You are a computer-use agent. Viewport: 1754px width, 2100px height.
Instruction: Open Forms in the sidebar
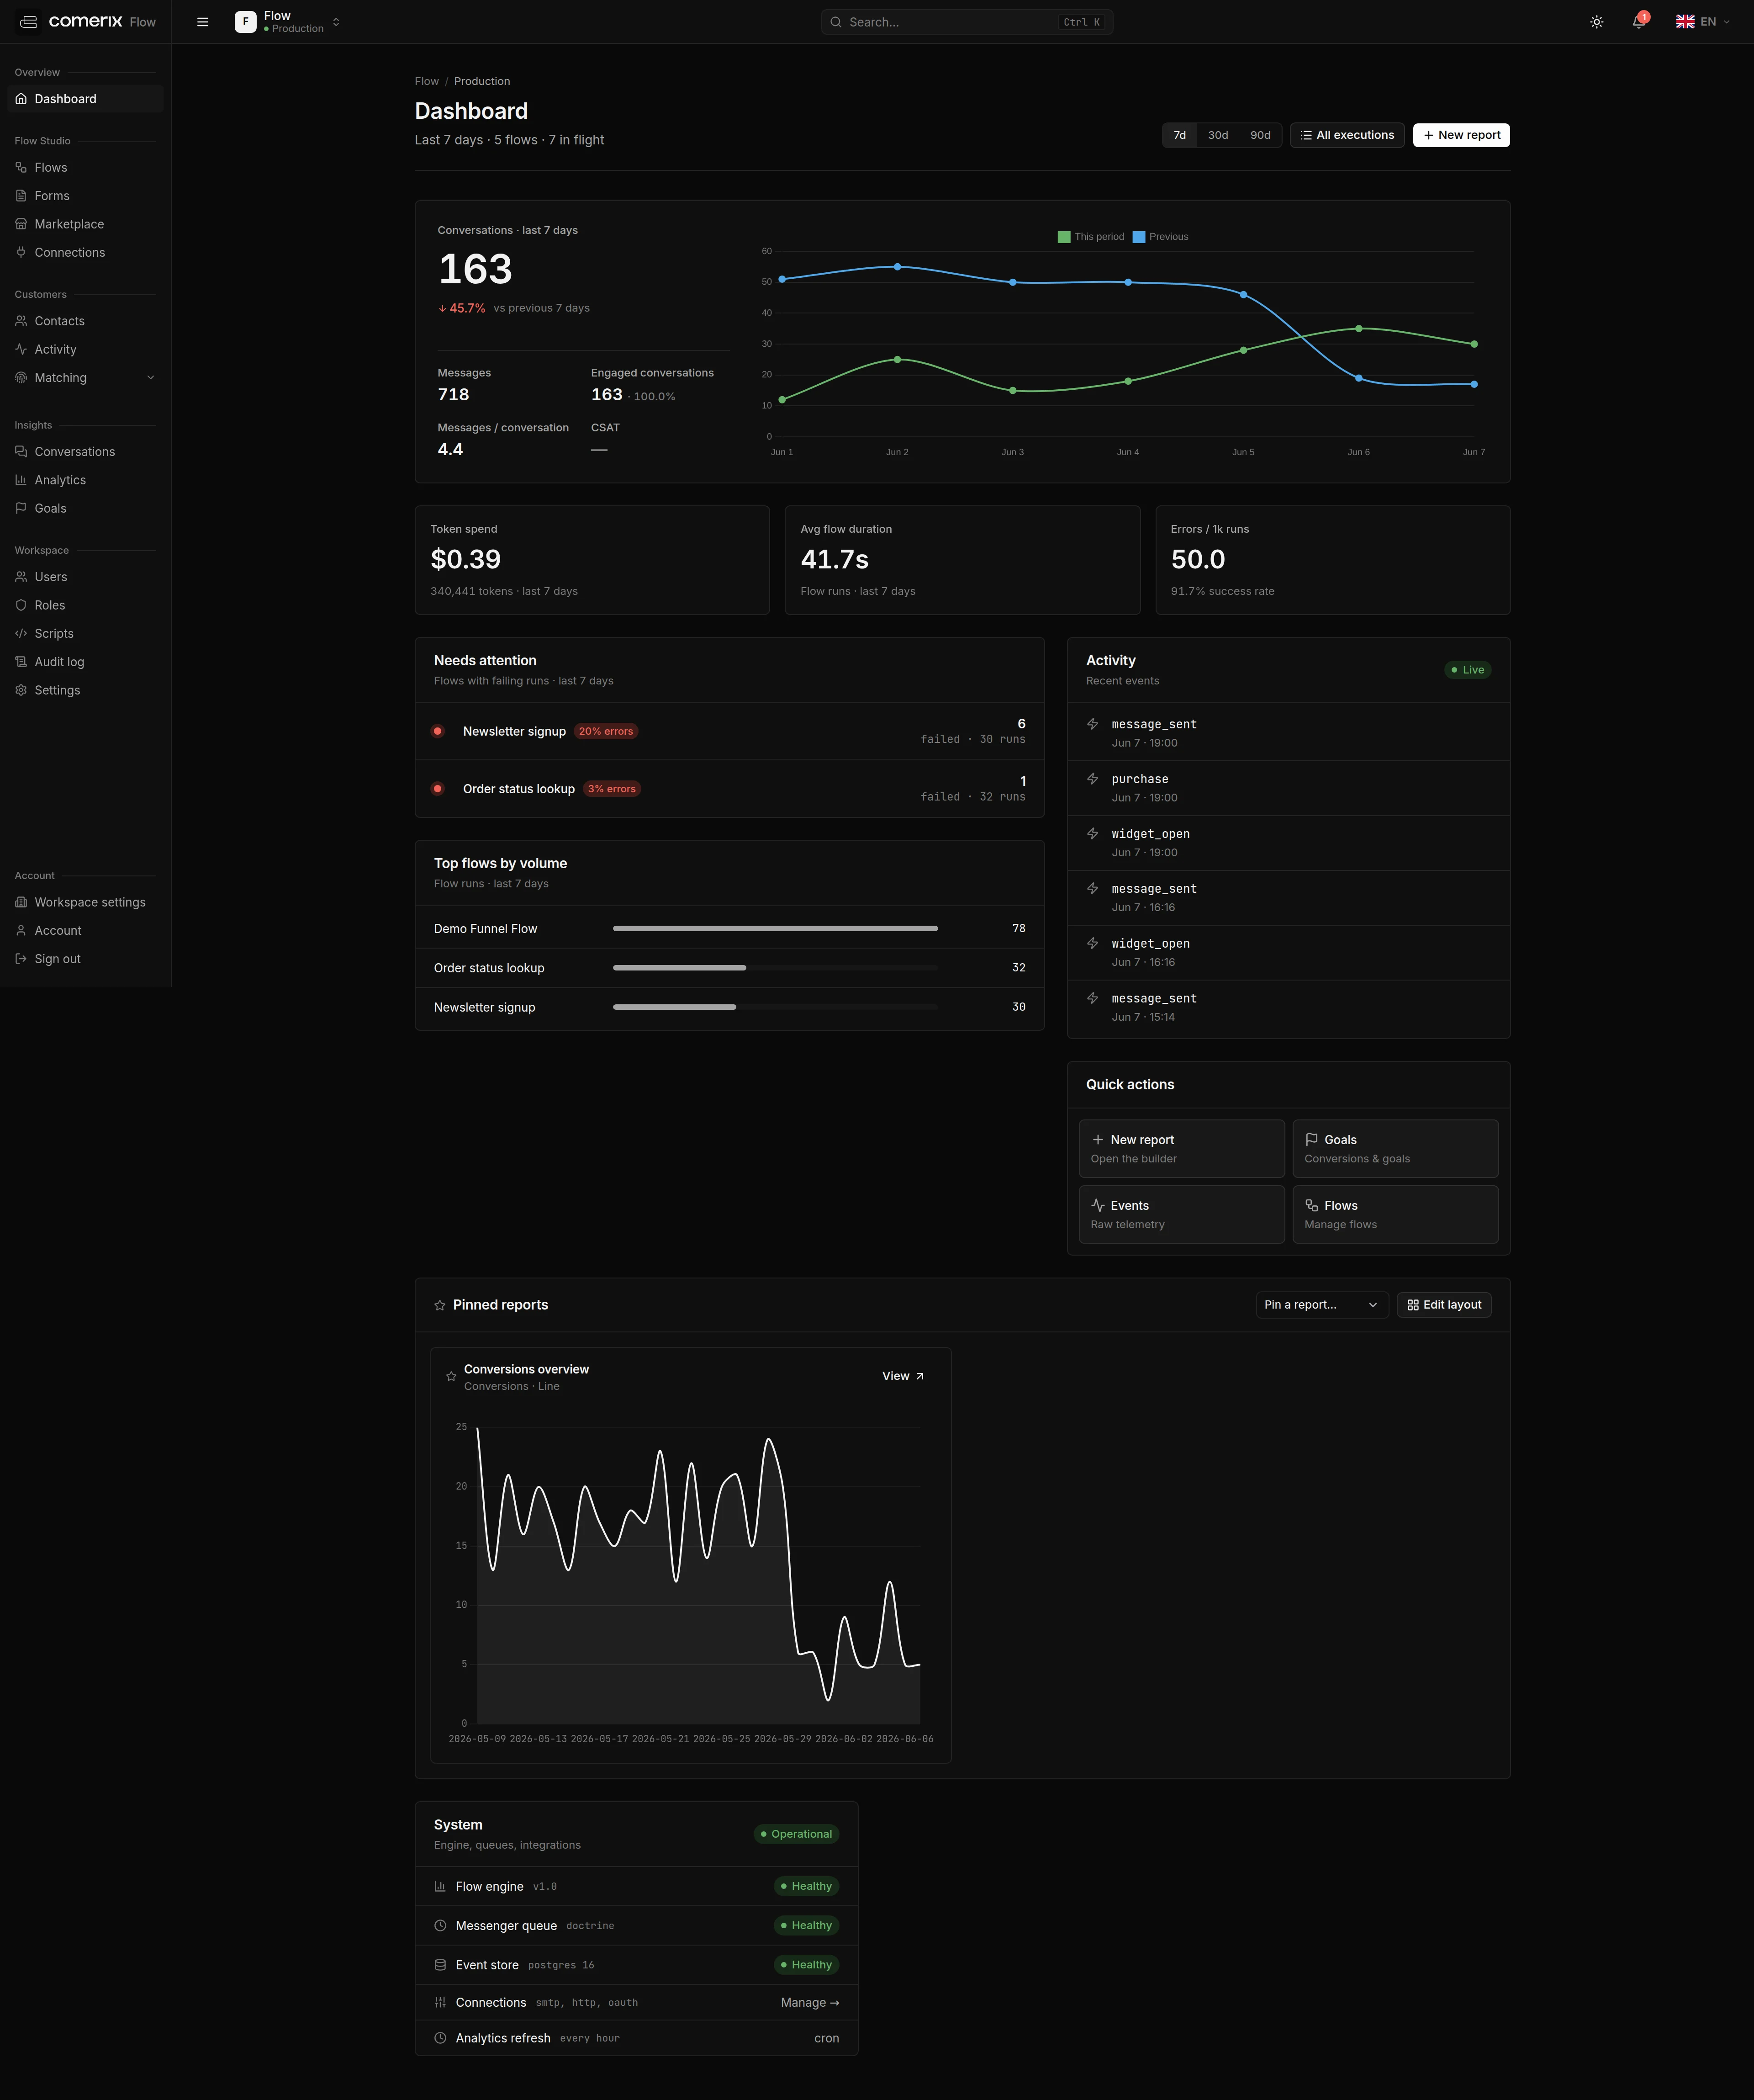(x=85, y=196)
